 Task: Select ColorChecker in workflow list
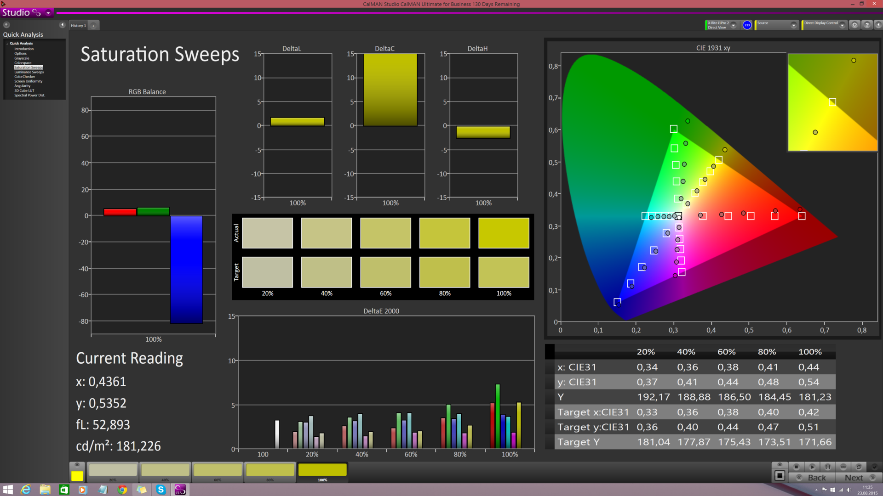(24, 77)
